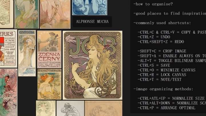
Task: Click the 'ALT+T = TOGGLE BILINEAR SAMPLING' line
Action: pos(172,61)
